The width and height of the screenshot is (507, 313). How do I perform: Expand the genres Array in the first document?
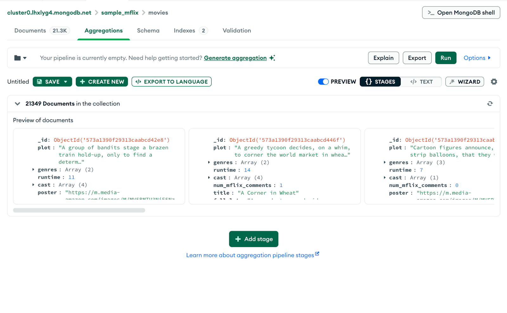tap(33, 169)
